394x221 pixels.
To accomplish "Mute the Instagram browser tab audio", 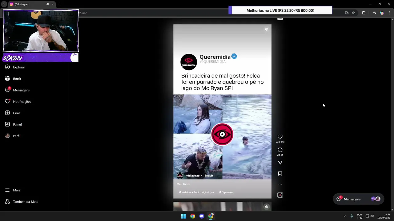I will coord(47,4).
